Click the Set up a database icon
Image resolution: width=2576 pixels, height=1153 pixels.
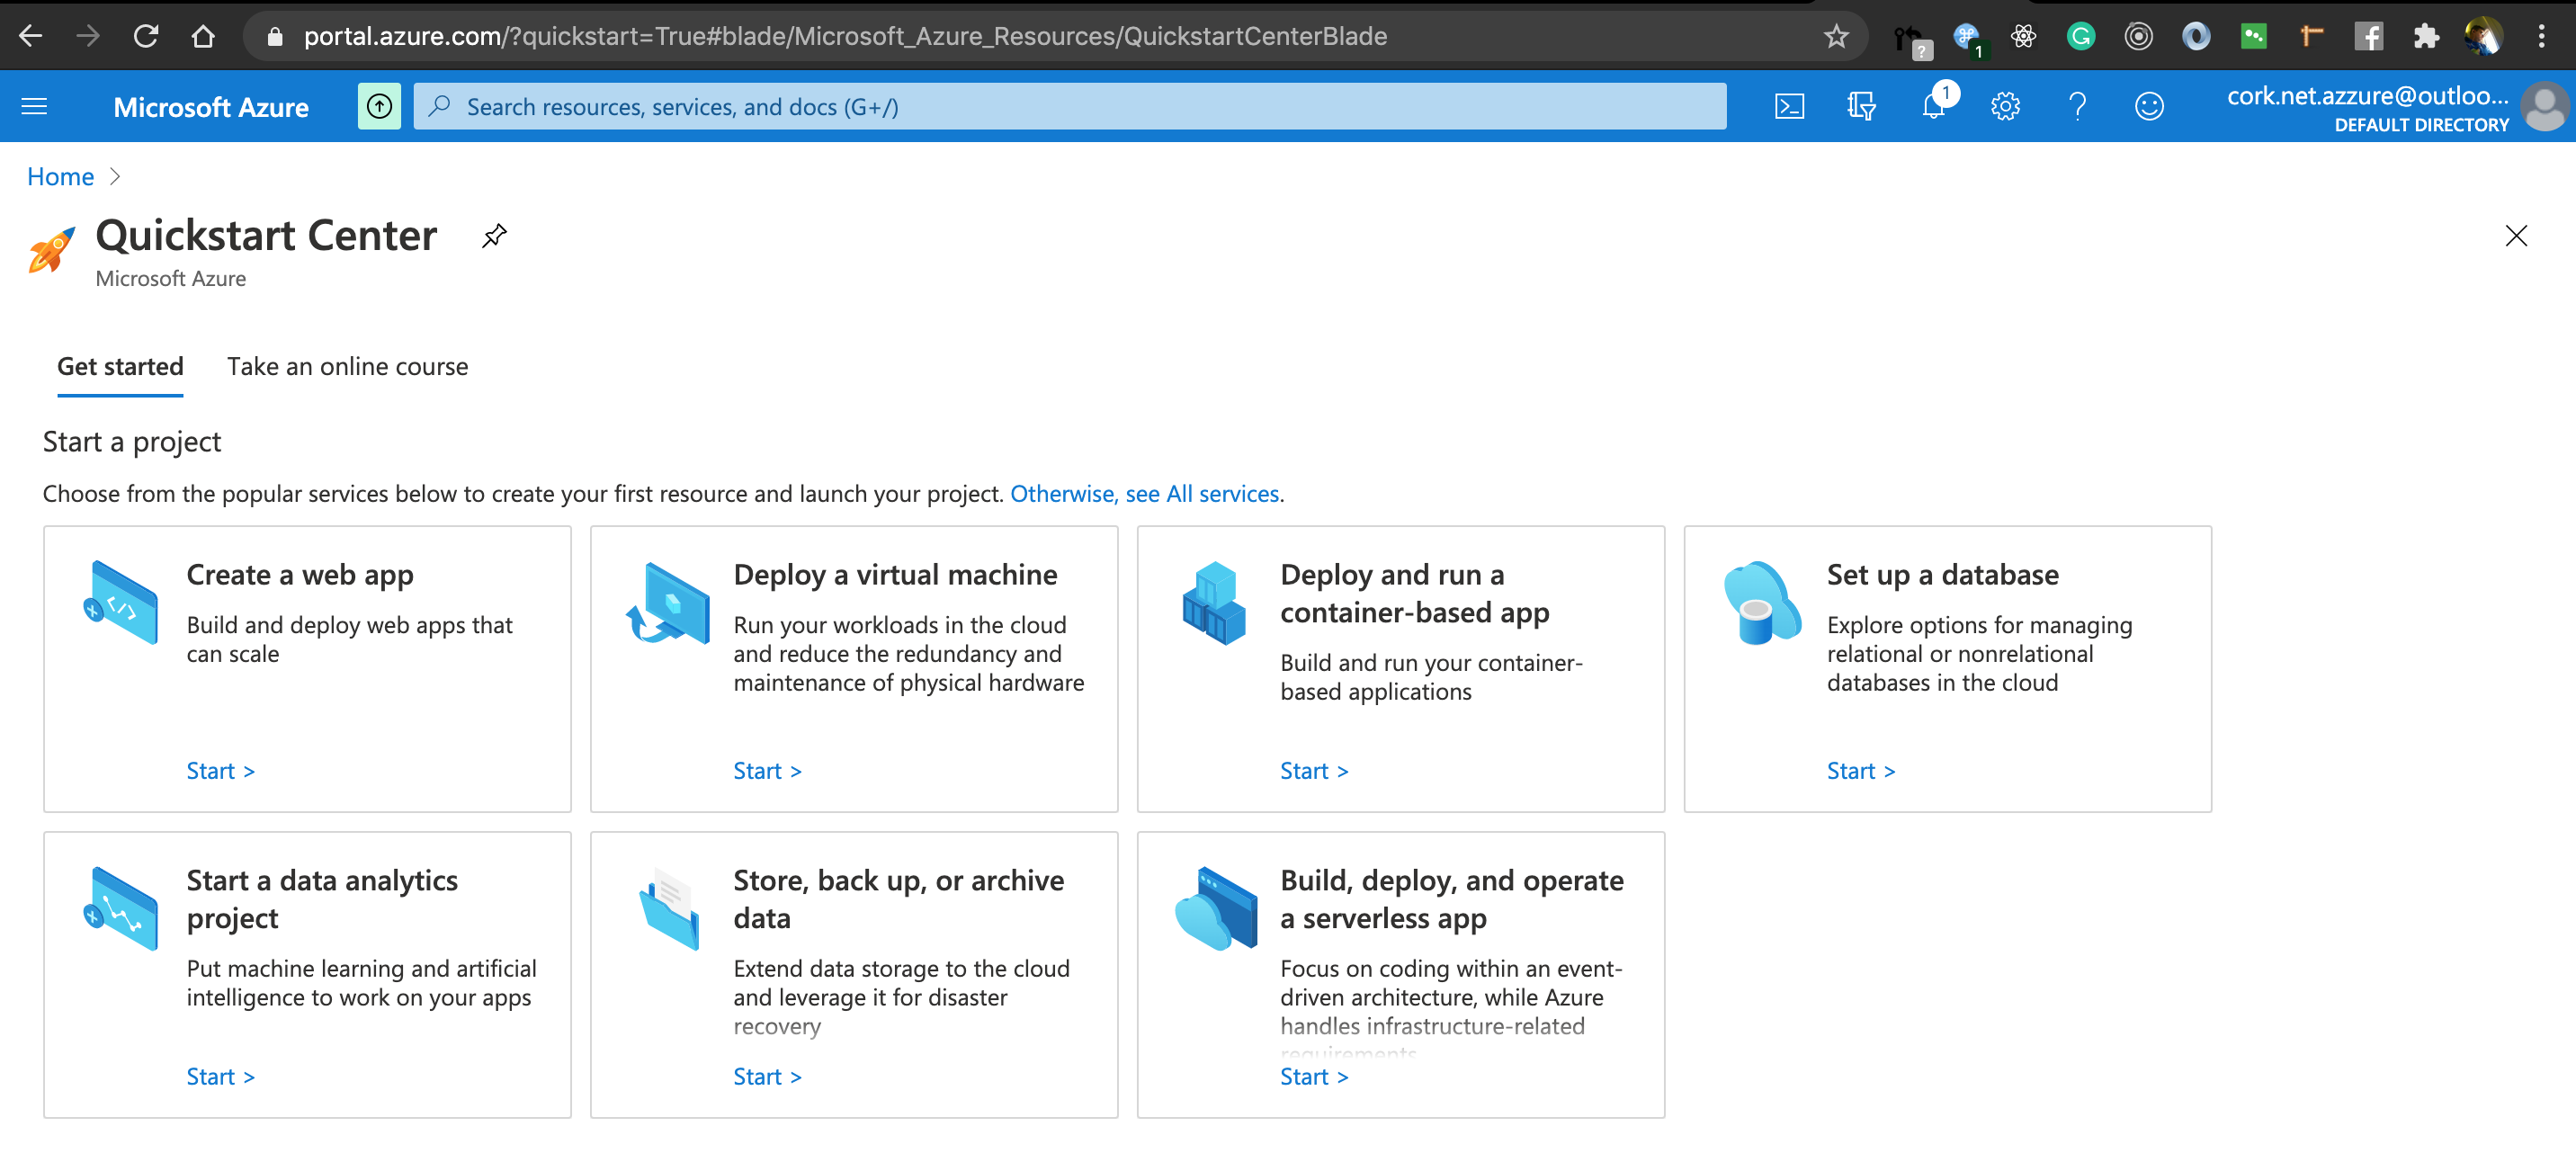pyautogui.click(x=1762, y=602)
